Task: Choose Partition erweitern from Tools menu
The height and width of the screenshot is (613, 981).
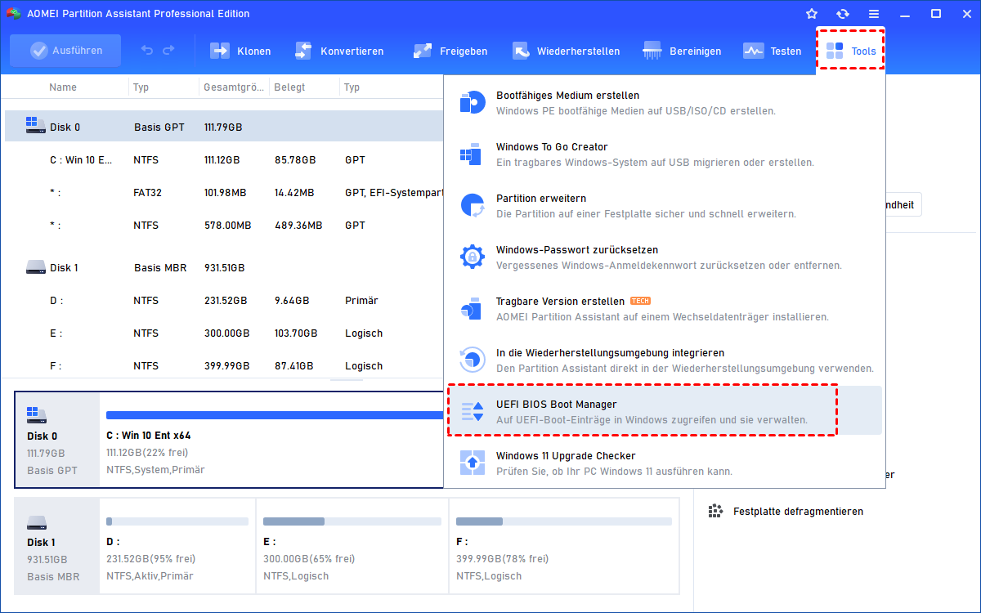Action: pyautogui.click(x=664, y=206)
